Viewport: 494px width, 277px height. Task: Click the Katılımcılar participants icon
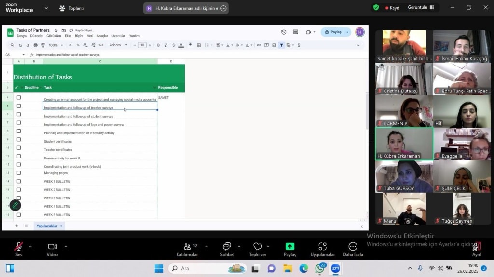(187, 247)
